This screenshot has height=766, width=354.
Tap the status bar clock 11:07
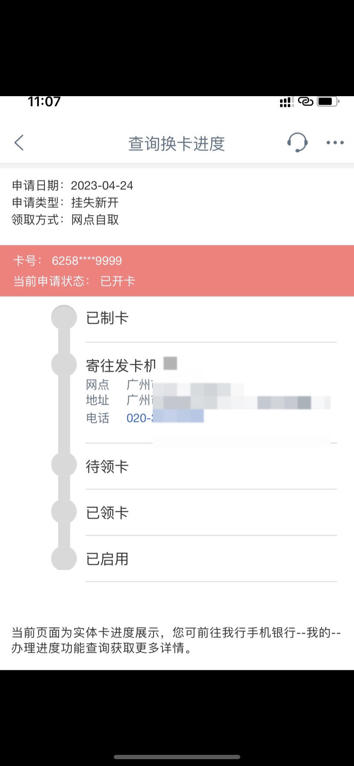[x=44, y=102]
